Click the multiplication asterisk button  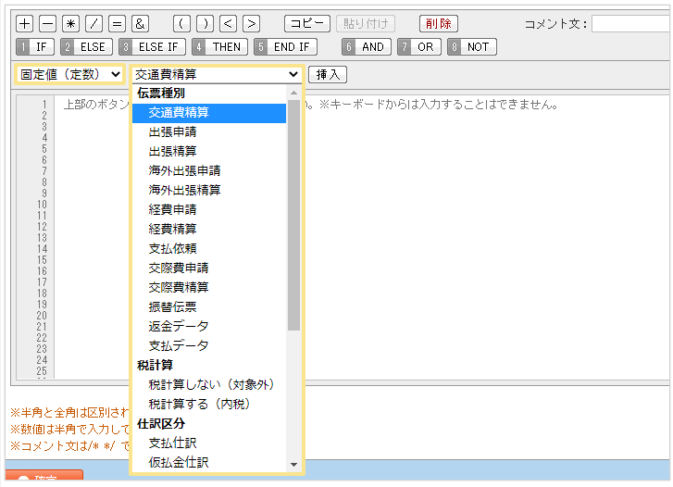(x=71, y=24)
